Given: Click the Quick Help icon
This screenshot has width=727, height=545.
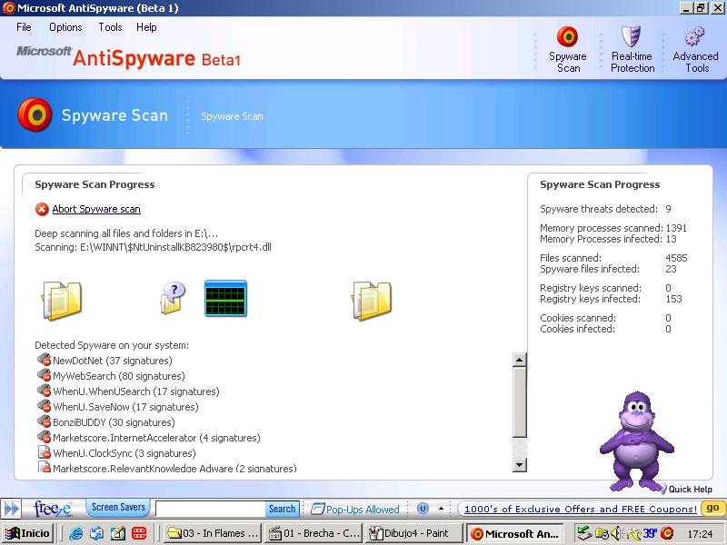Looking at the screenshot, I should click(663, 489).
